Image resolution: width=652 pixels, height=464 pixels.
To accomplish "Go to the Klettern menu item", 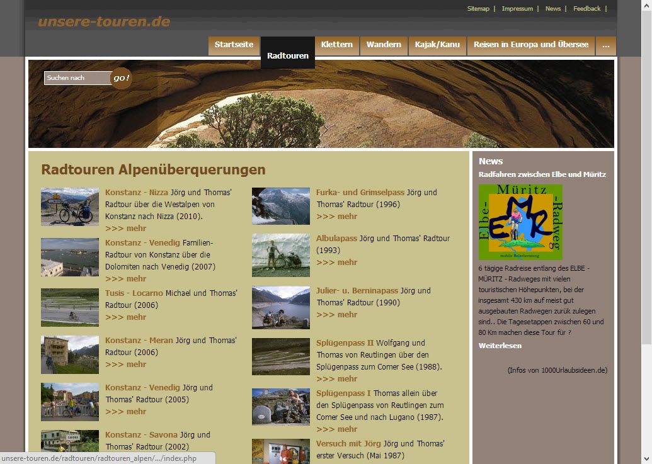I will pos(336,45).
